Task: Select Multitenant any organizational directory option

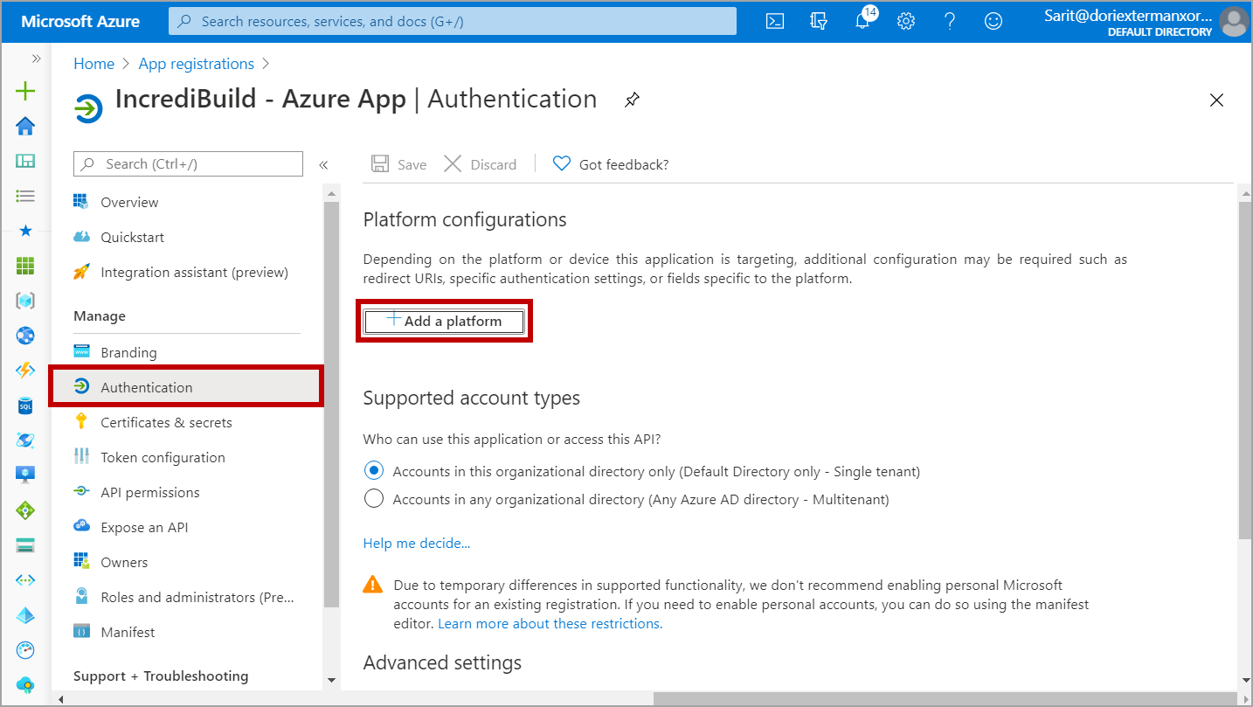Action: 374,499
